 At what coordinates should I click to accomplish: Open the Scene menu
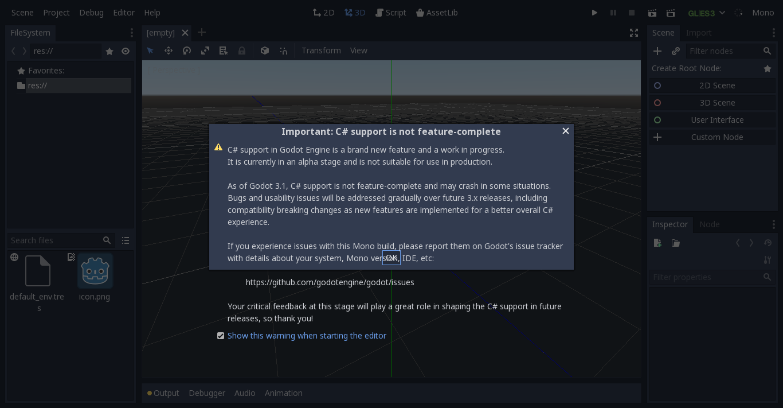pos(22,13)
